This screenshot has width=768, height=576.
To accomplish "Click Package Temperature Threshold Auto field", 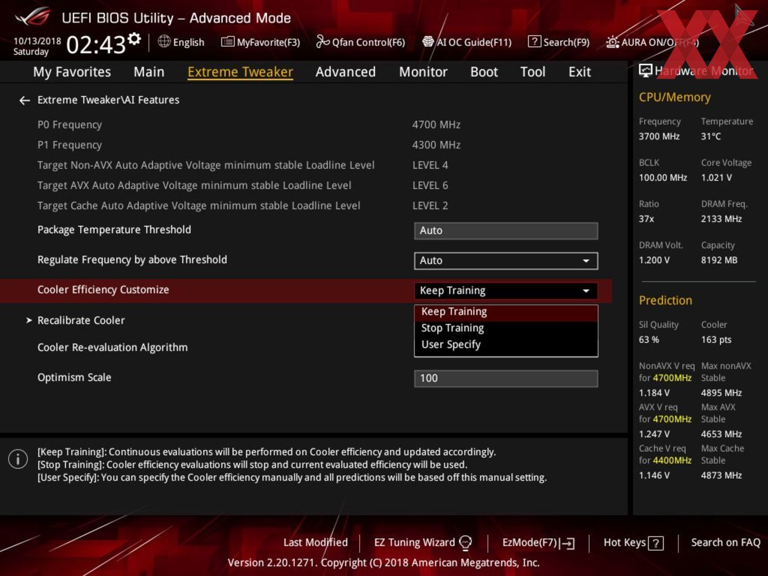I will (506, 230).
